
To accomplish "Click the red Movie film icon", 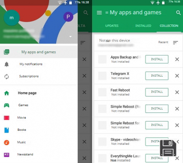I will pos(7,118).
